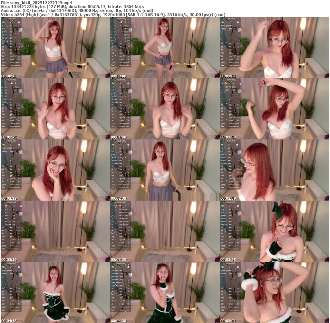
Task: Click the thumbnail stamped 00:01:01
Action: (x=274, y=48)
